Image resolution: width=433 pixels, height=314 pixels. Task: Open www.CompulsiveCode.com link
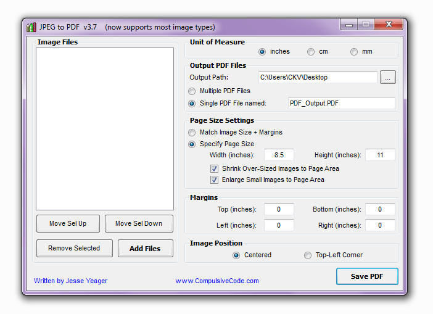tap(217, 281)
